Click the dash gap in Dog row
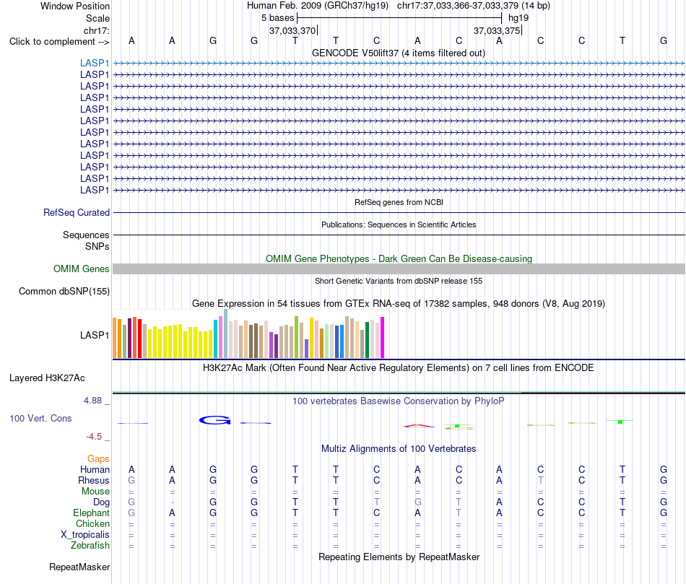This screenshot has width=686, height=584. pos(173,502)
